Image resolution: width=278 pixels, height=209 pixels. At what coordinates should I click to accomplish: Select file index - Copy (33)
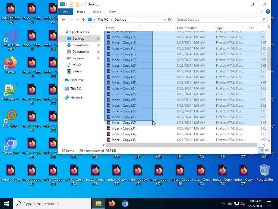[124, 140]
